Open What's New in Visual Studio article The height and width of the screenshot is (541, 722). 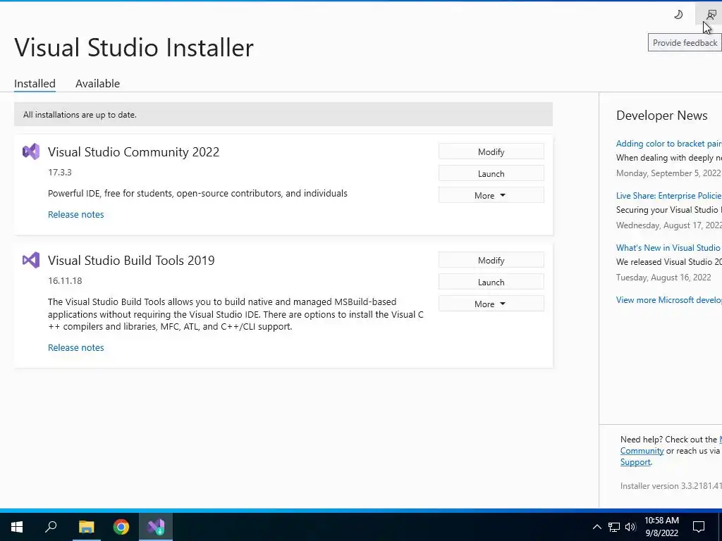(668, 247)
